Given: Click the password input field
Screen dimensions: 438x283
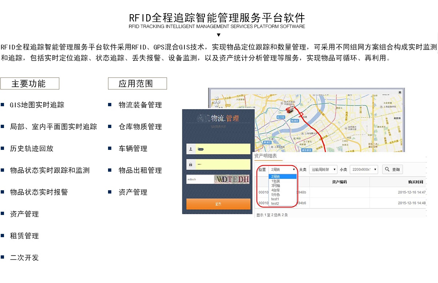Looking at the screenshot, I should point(223,164).
